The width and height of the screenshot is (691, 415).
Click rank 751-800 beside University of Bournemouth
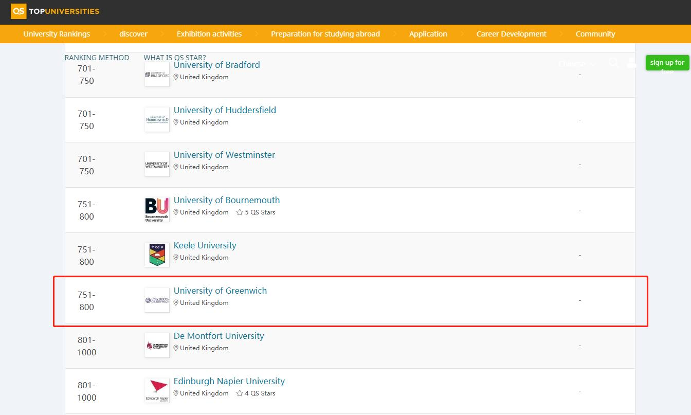[86, 210]
